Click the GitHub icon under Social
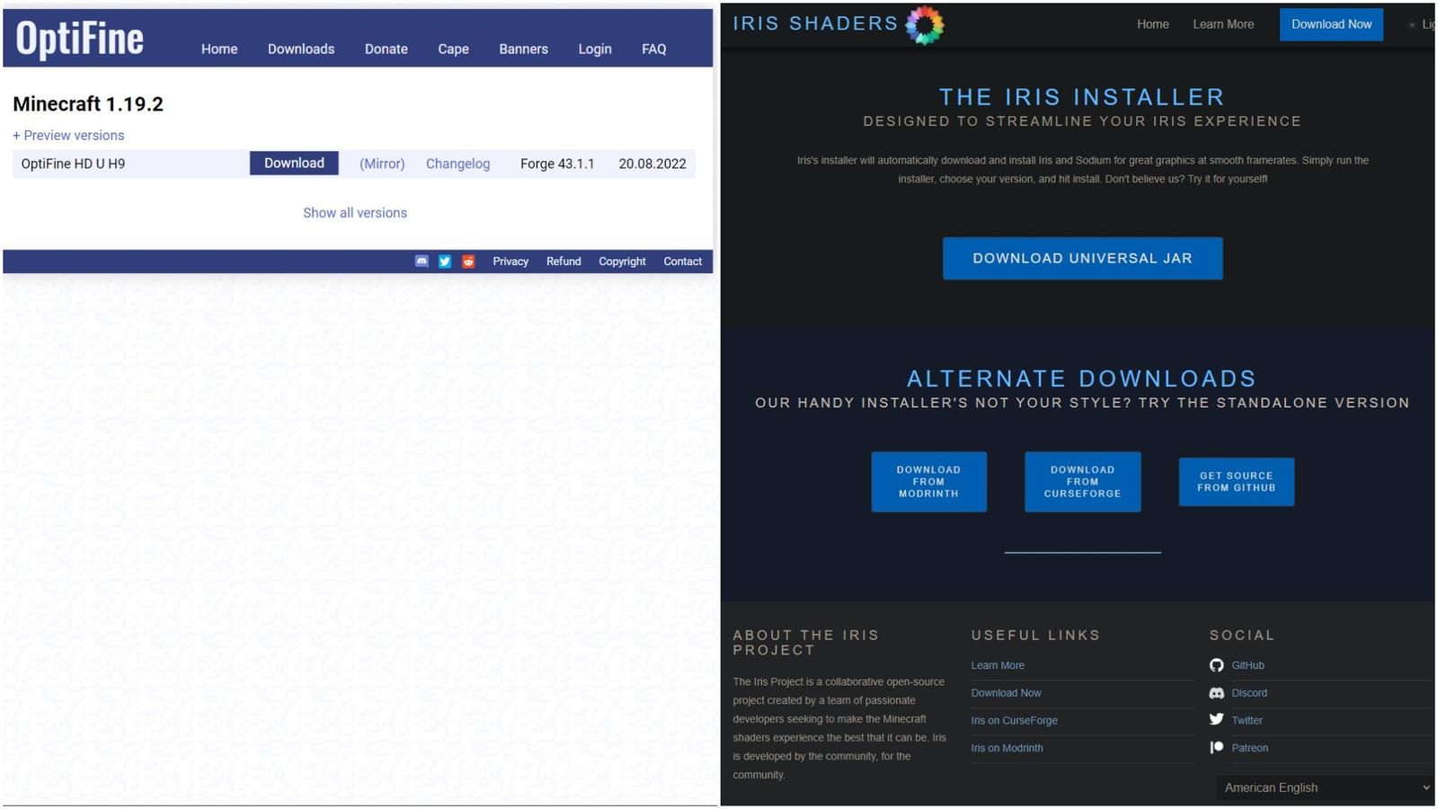The height and width of the screenshot is (809, 1438). (x=1216, y=665)
